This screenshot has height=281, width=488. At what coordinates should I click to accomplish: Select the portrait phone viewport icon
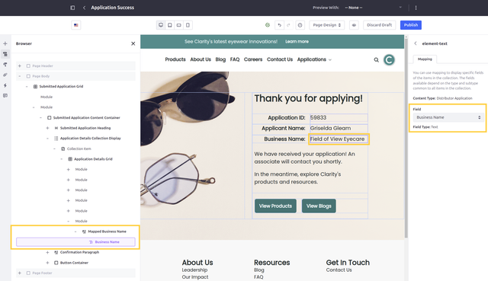click(188, 25)
